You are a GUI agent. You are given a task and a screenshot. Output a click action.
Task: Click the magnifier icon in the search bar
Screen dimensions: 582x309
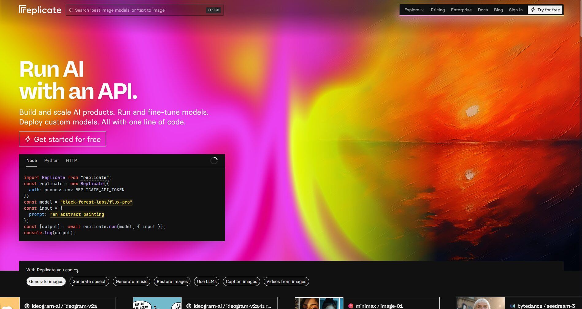[71, 10]
